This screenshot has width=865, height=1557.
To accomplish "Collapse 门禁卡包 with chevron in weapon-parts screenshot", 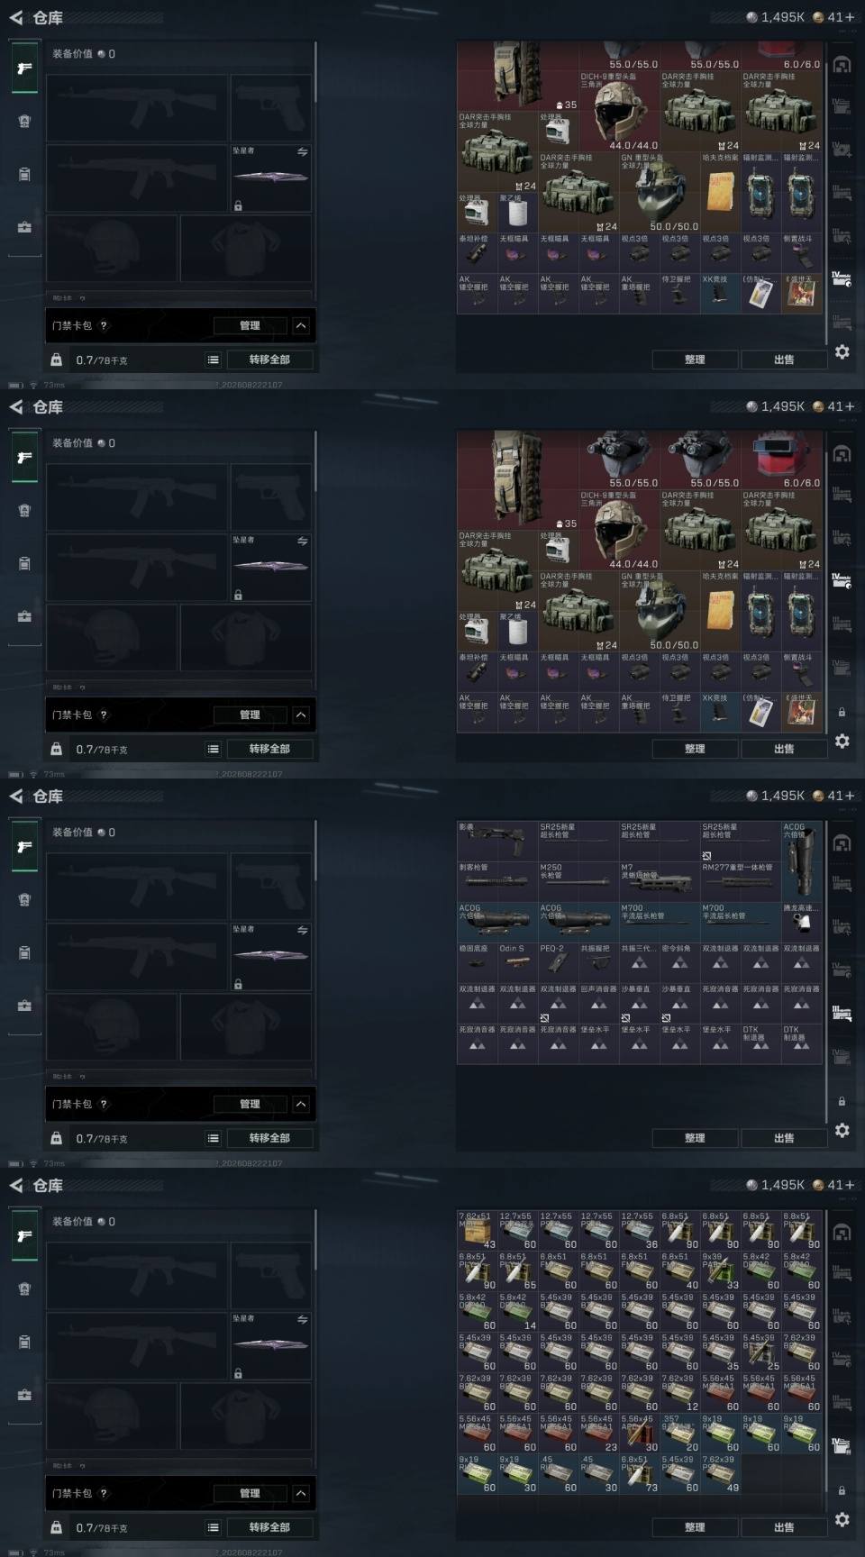I will [x=301, y=1104].
